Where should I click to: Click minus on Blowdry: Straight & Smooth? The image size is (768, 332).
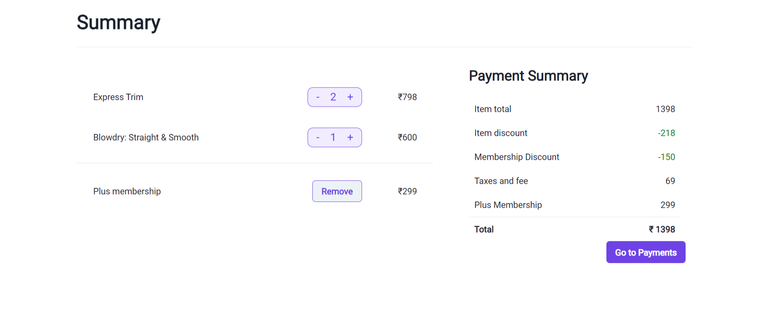tap(318, 137)
